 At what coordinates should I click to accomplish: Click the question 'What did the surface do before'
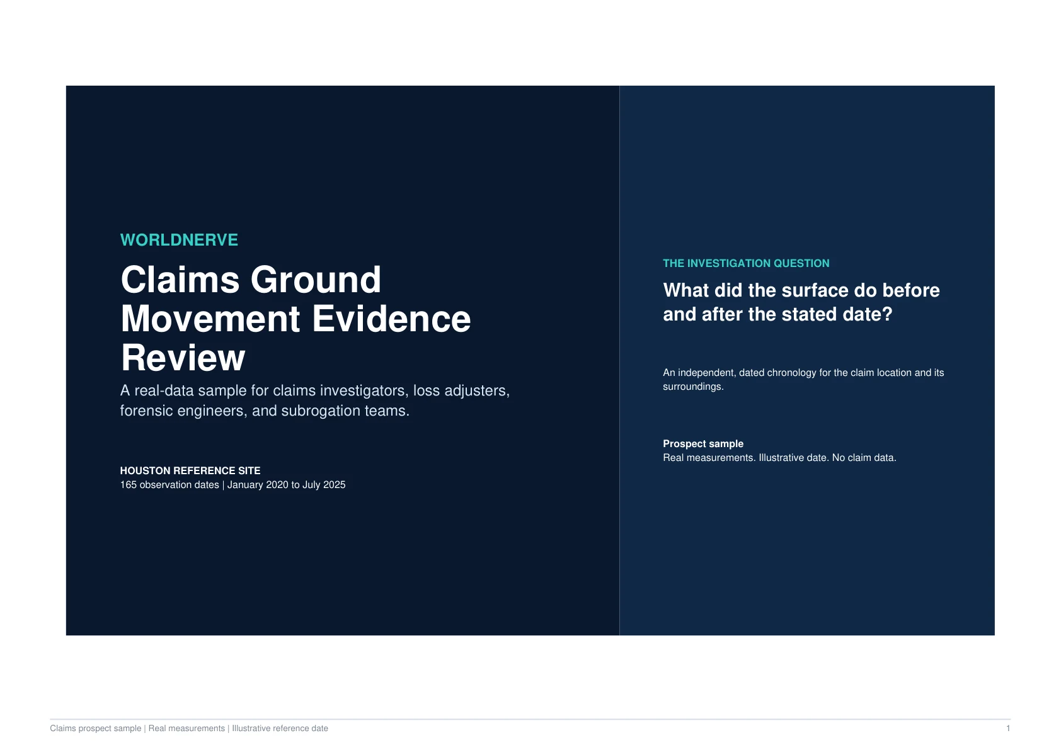point(801,302)
